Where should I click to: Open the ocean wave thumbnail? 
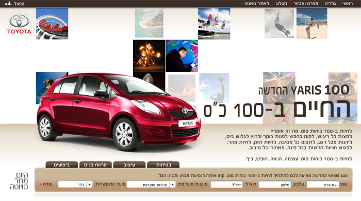149,24
